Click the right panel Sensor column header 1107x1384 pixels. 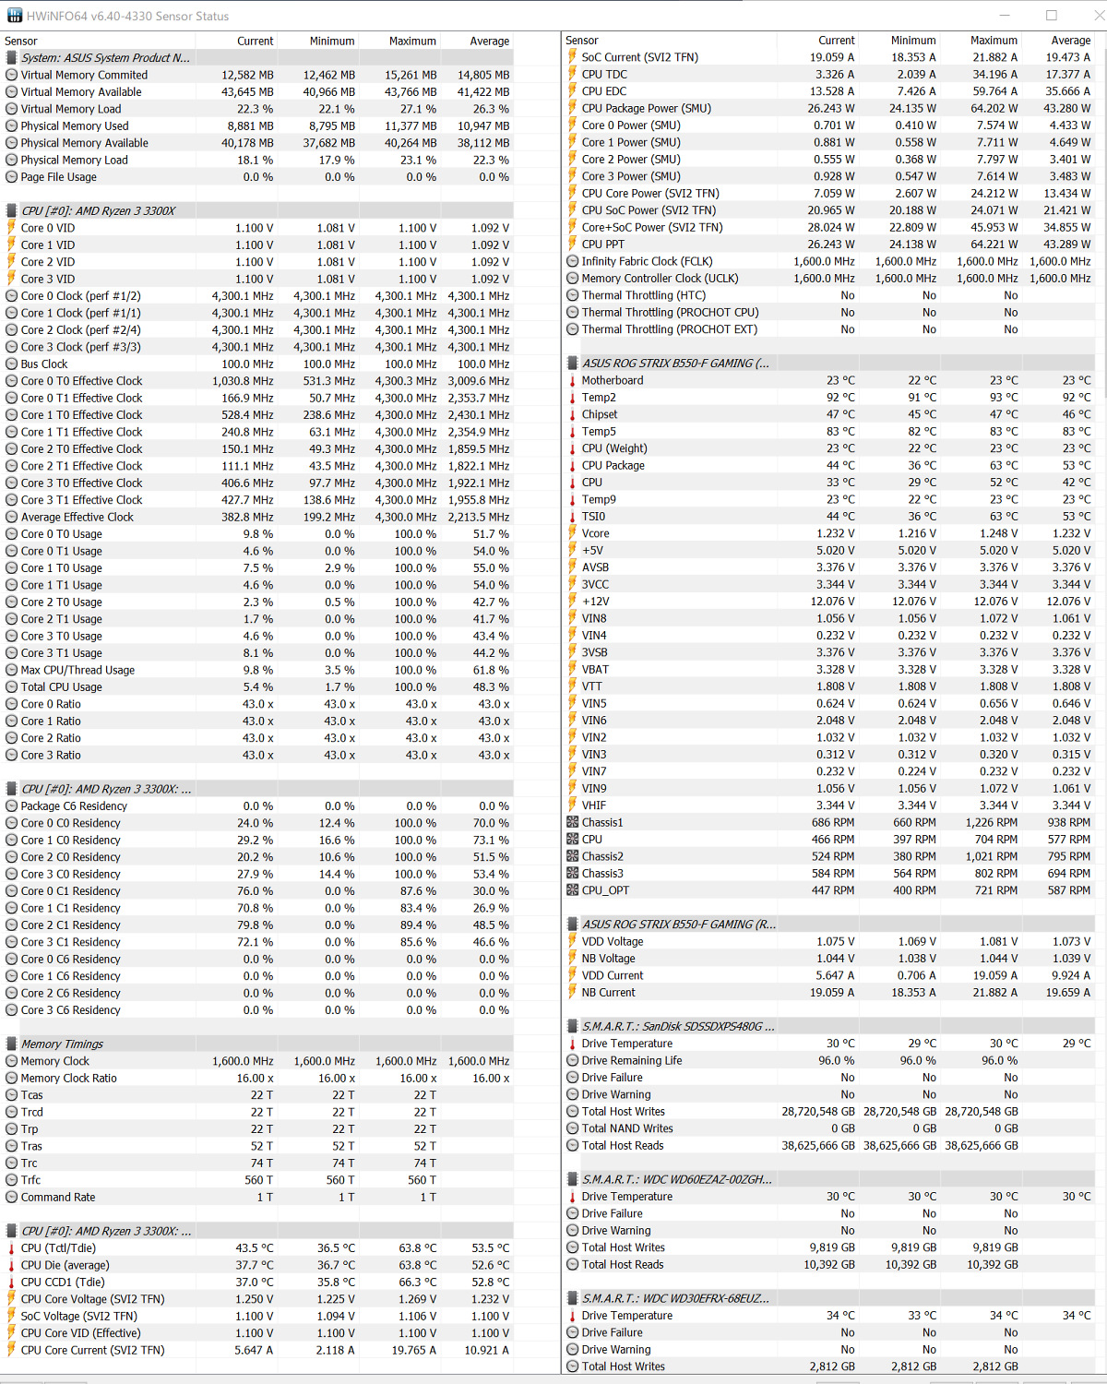click(x=669, y=41)
